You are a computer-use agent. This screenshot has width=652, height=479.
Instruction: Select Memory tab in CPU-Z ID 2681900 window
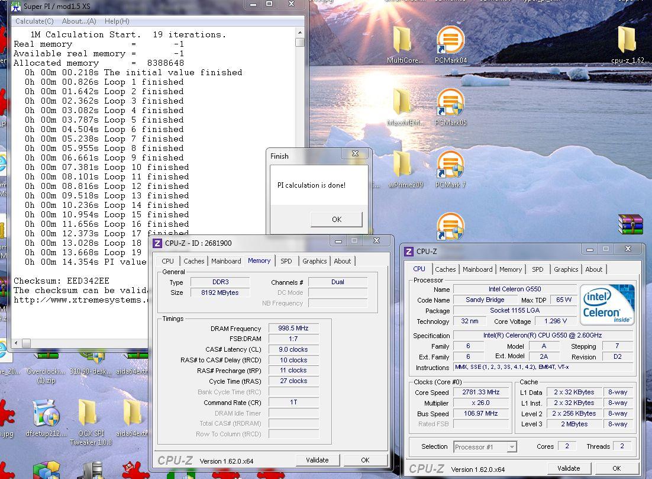[x=260, y=261]
